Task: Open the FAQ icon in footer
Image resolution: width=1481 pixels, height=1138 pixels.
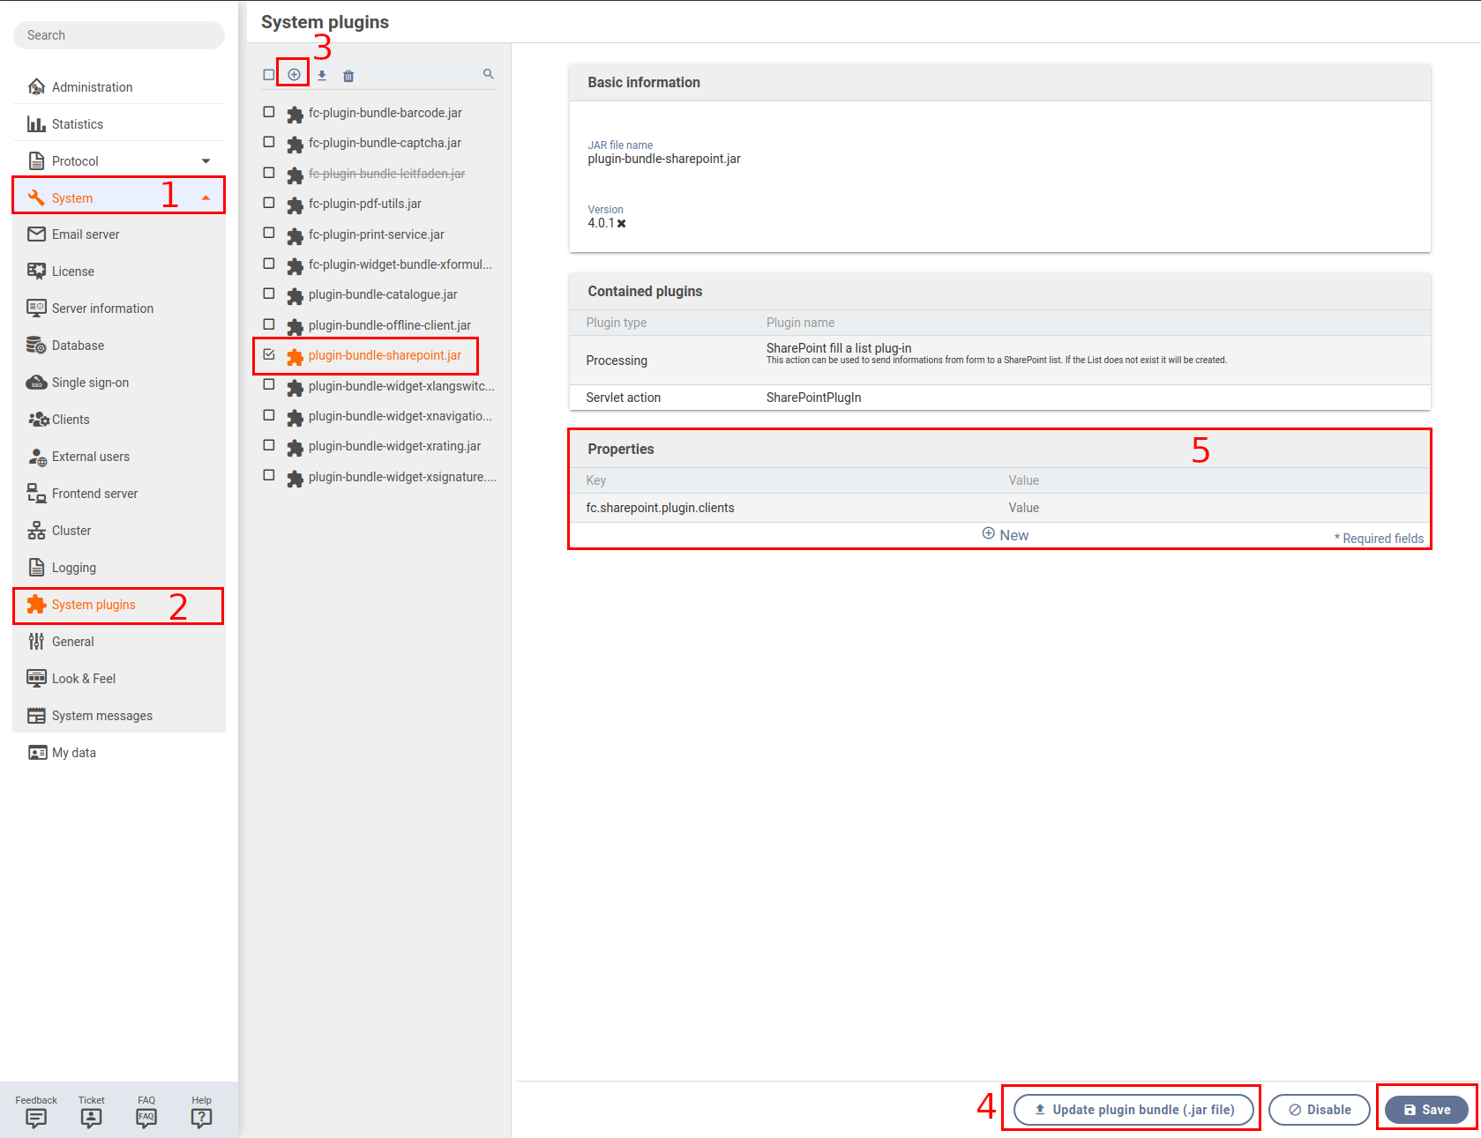Action: (146, 1118)
